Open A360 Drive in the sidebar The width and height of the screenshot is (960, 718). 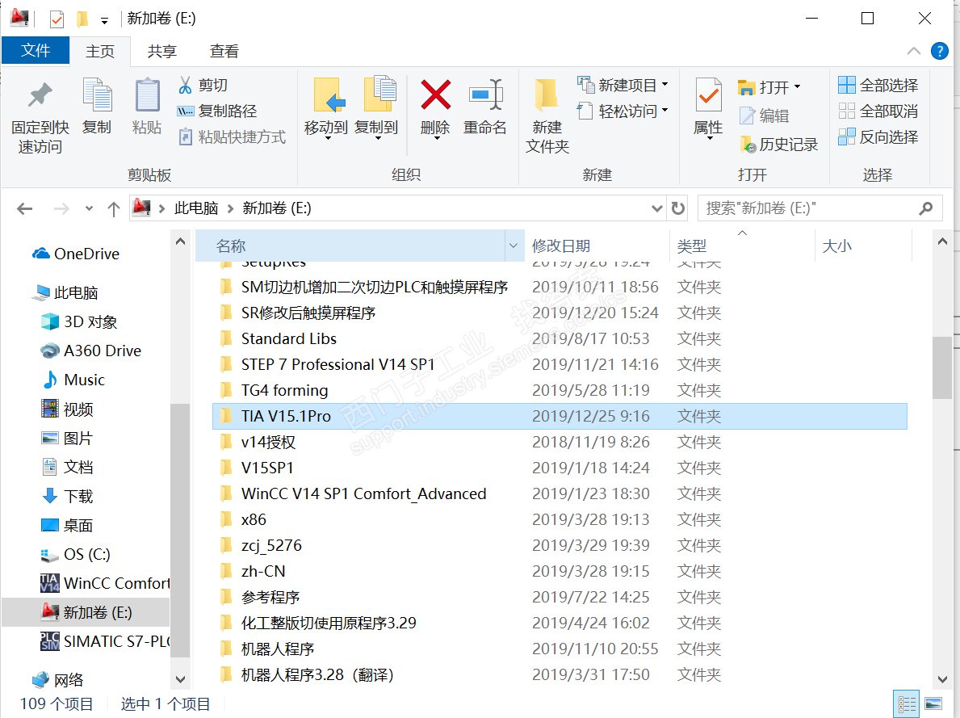(x=90, y=351)
